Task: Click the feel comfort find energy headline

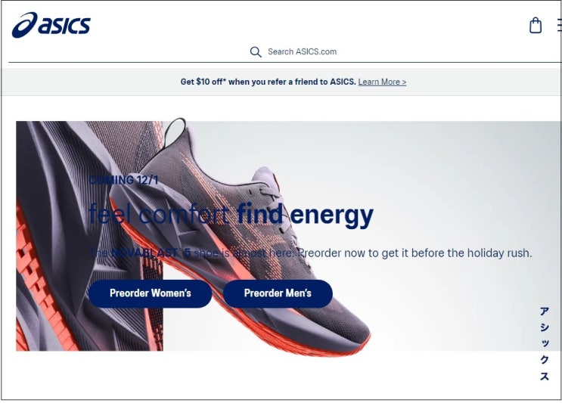Action: 231,215
